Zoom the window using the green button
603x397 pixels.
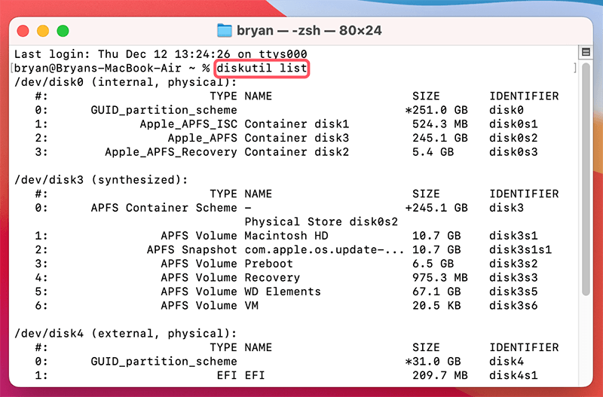tap(63, 31)
